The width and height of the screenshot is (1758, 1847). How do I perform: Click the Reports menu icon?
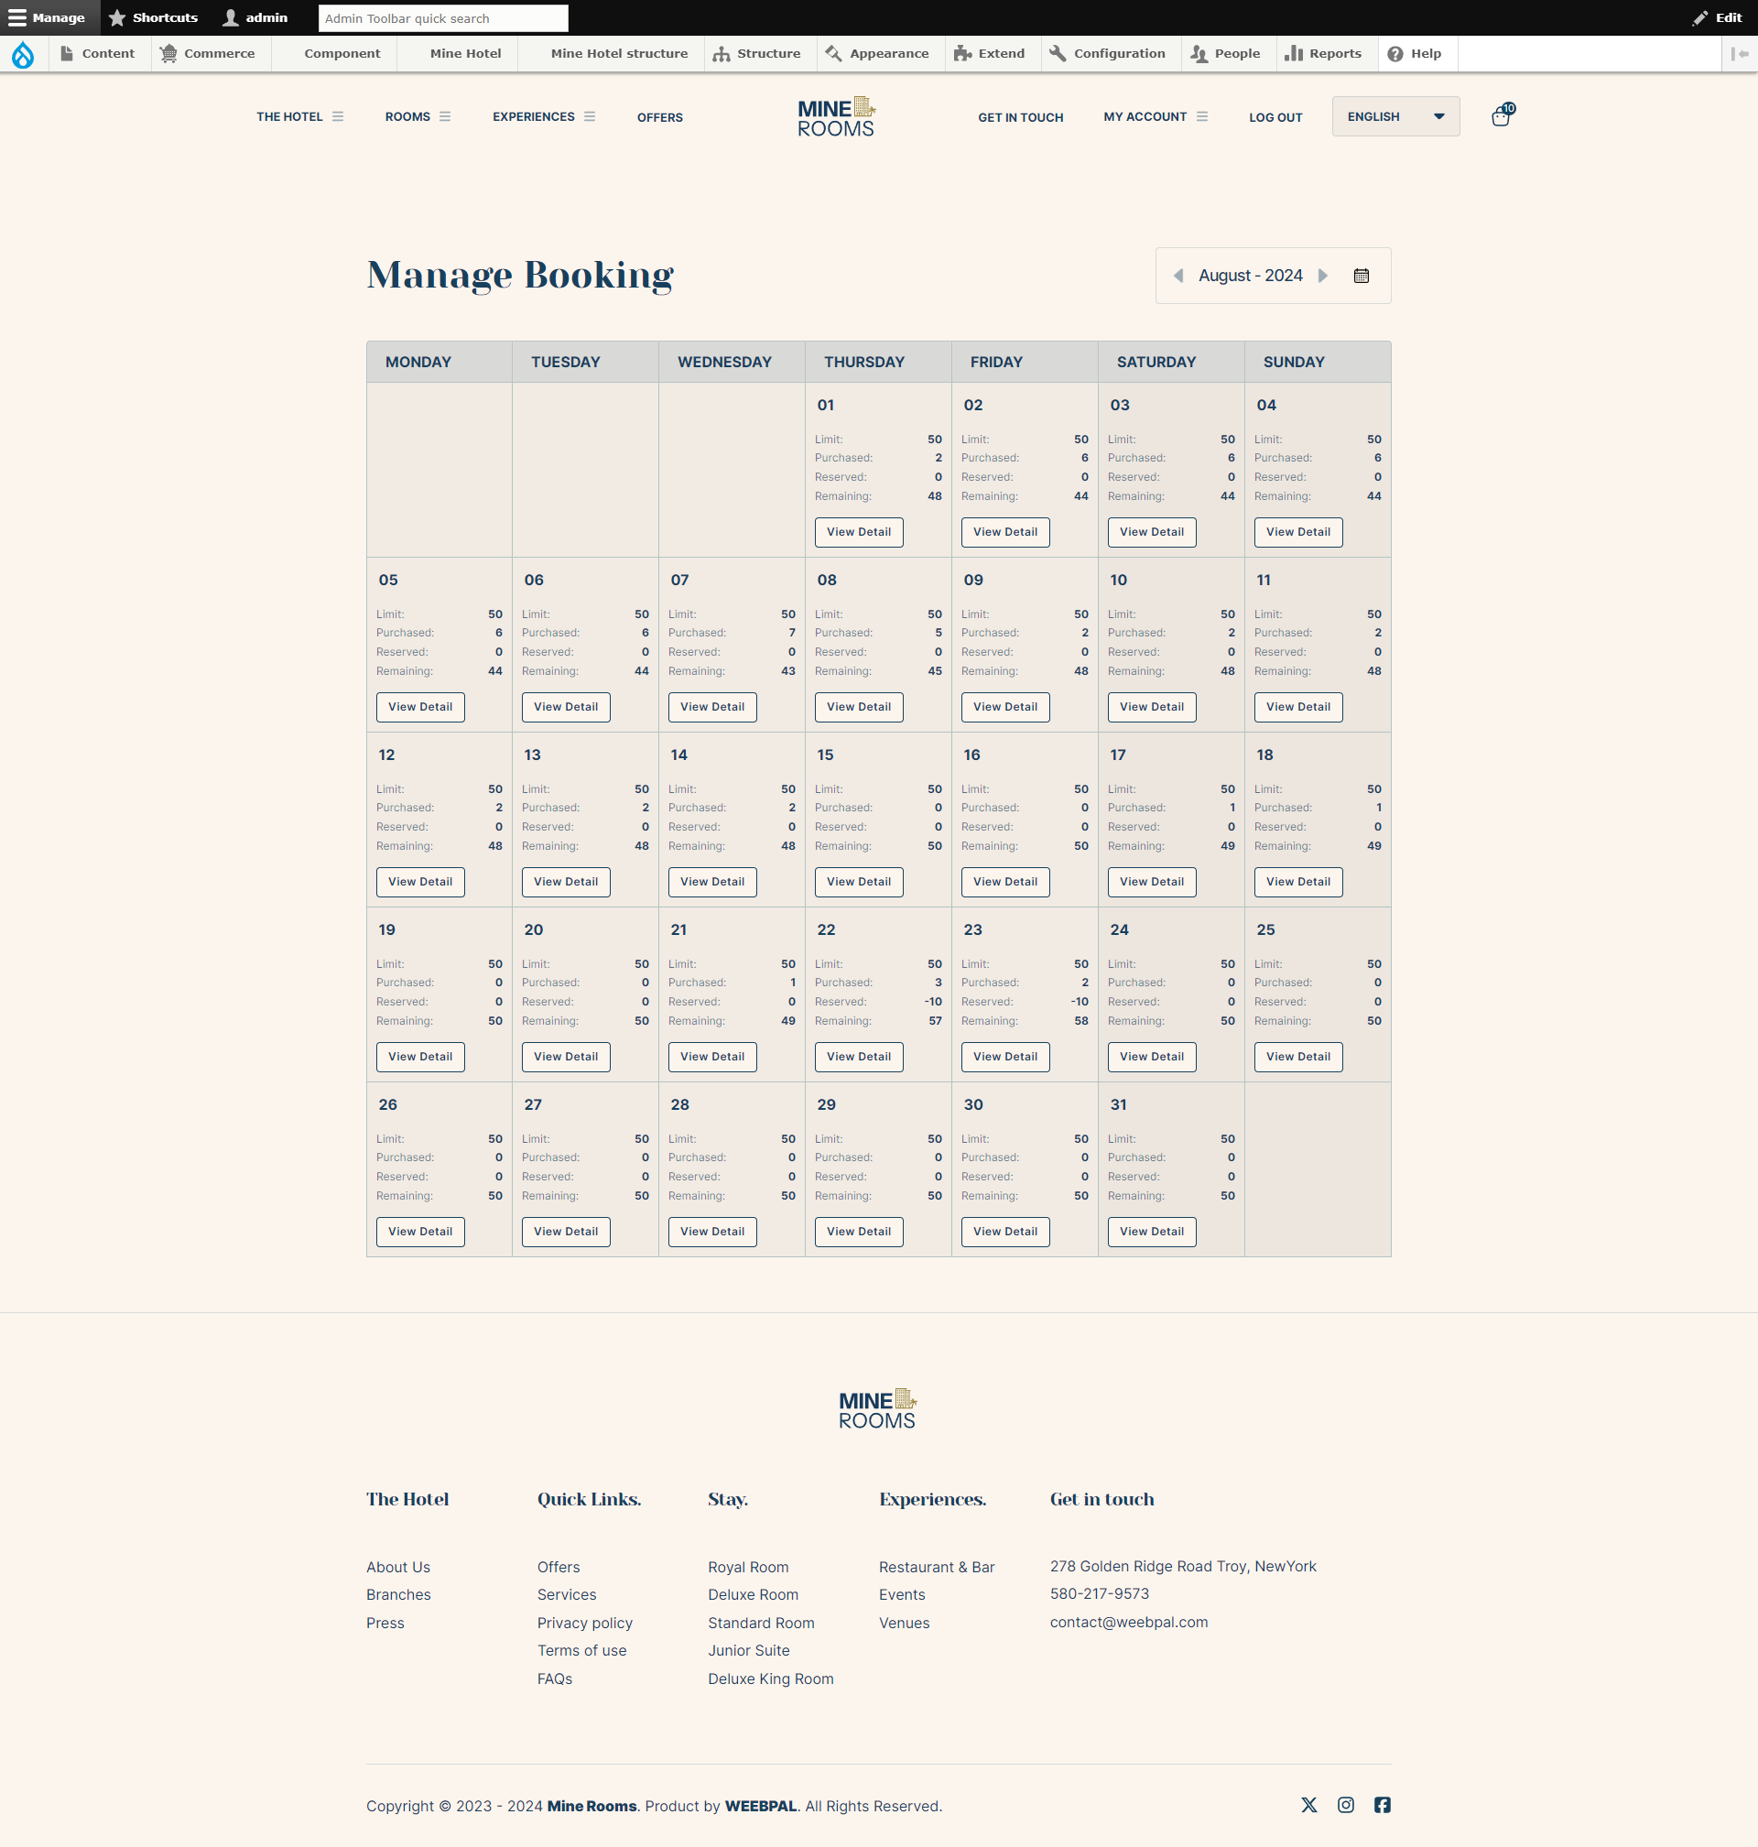[x=1291, y=53]
